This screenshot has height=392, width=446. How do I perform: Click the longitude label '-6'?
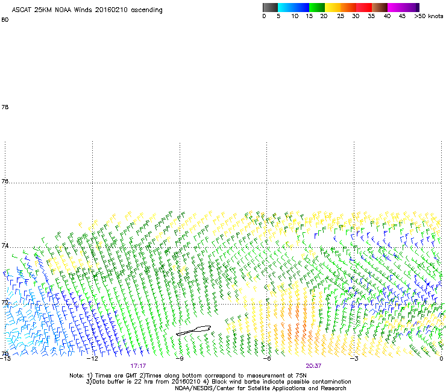tap(266, 358)
